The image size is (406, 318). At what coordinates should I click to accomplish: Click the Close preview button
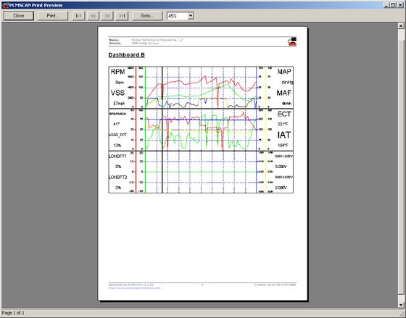click(19, 16)
